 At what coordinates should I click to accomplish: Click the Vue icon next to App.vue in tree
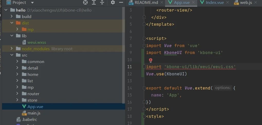(24, 106)
